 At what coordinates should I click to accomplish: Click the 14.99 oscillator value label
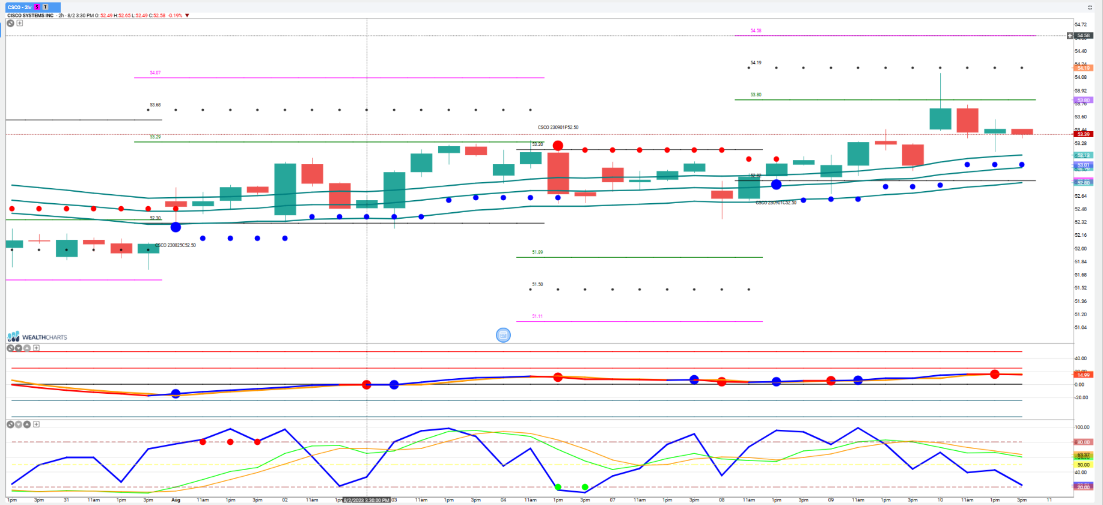[1083, 375]
